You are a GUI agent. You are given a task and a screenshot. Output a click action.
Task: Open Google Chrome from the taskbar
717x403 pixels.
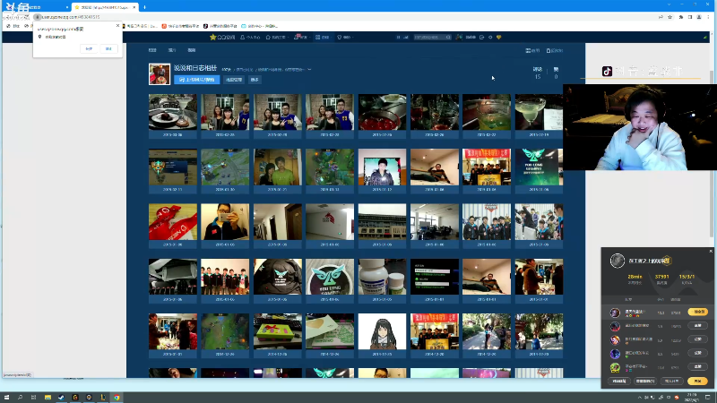[117, 398]
